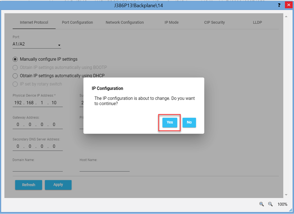Open the CIP Security tab
The image size is (294, 214).
coord(215,22)
